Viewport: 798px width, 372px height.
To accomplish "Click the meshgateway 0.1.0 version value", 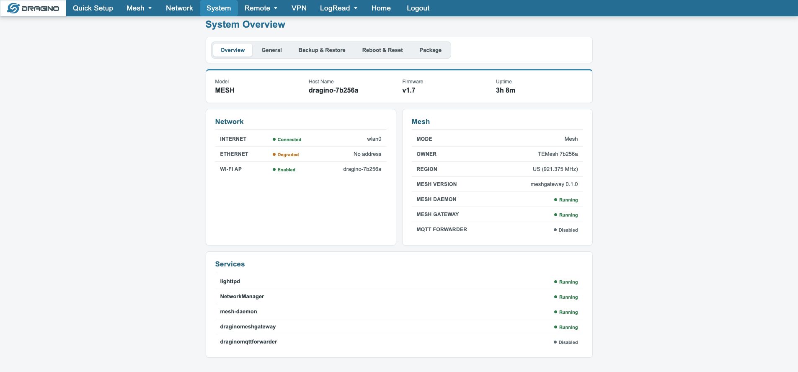I will coord(554,184).
